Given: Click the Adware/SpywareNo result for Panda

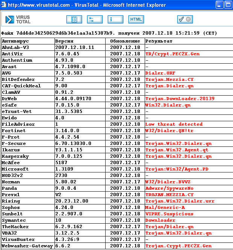Looking at the screenshot, I should 169,189.
